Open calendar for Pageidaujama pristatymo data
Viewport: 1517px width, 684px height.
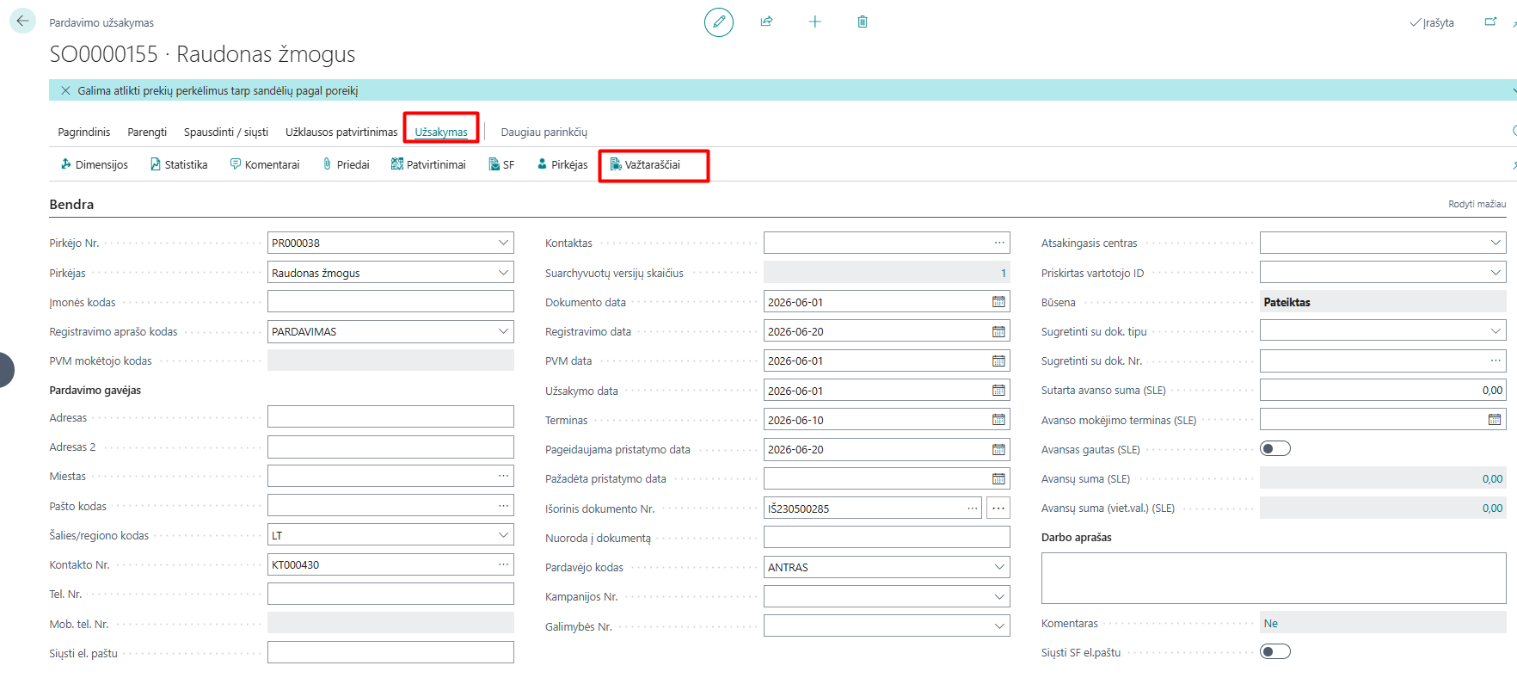tap(998, 449)
